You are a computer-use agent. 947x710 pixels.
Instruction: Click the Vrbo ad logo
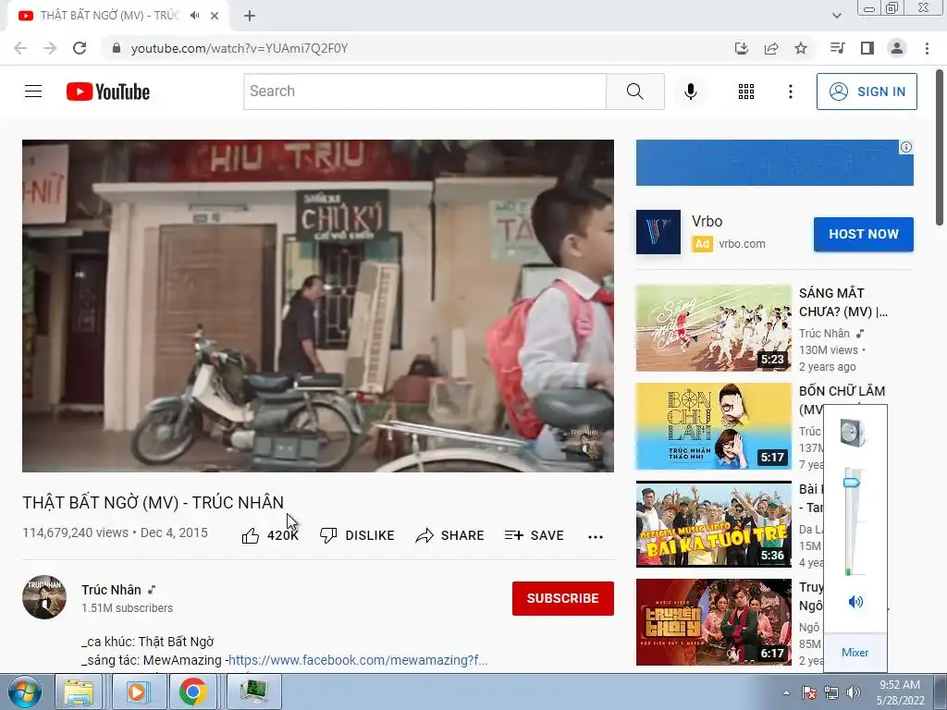(x=658, y=232)
